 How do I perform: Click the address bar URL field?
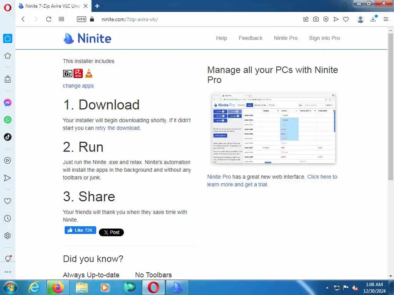tap(196, 19)
